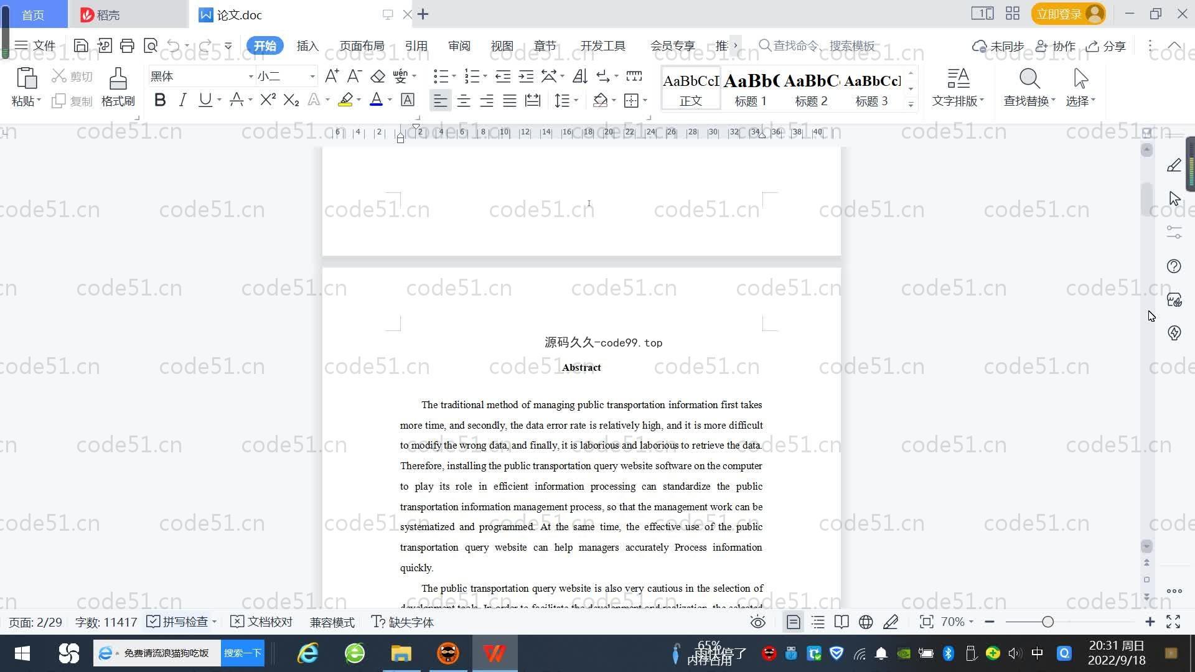Apply superscript formatting
This screenshot has width=1195, height=672.
coord(268,100)
